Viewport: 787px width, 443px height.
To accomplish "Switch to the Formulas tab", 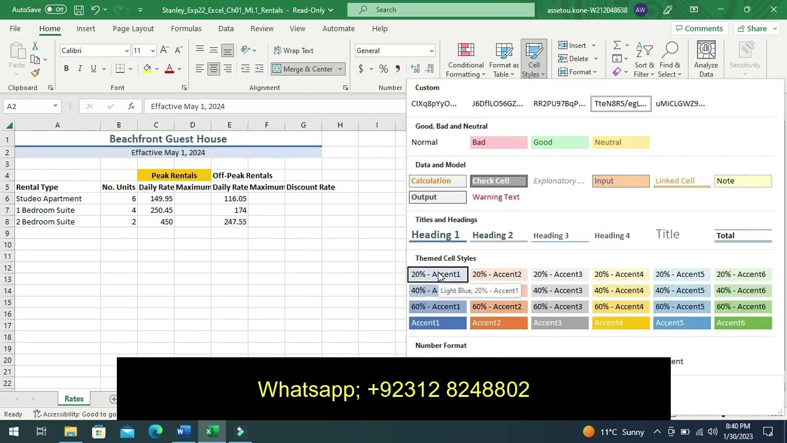I will (186, 28).
